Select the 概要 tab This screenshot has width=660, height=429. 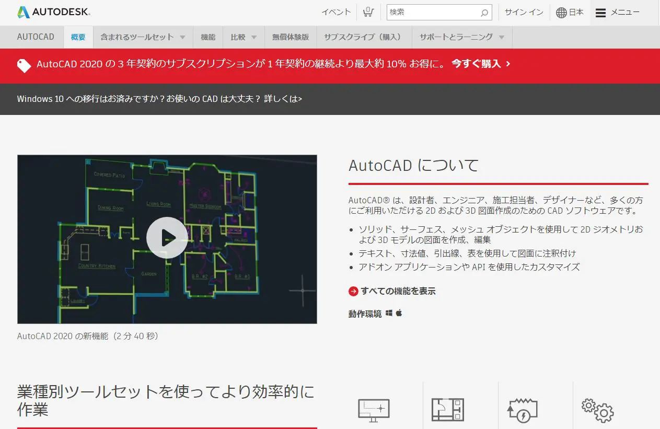click(78, 37)
